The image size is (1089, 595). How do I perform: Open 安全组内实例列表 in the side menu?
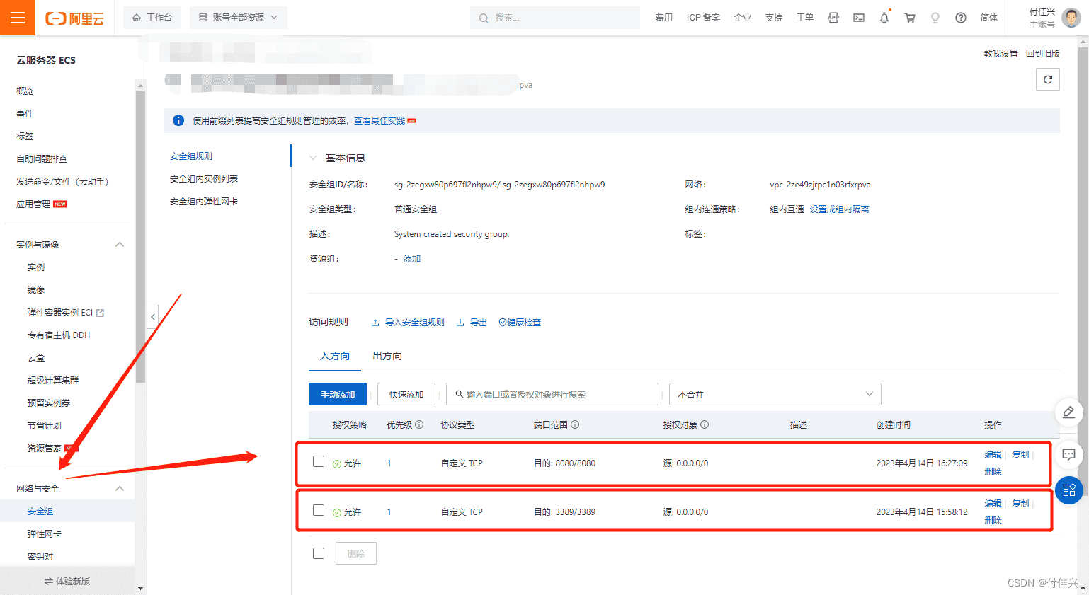click(204, 179)
